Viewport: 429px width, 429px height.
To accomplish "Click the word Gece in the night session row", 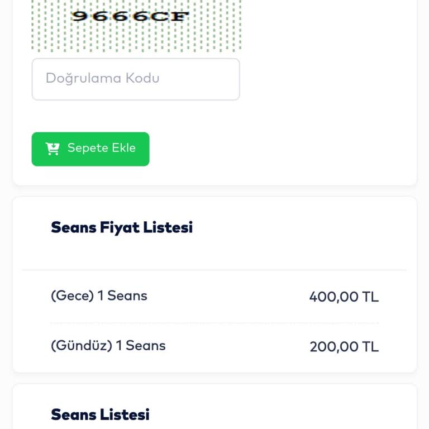I will [x=73, y=295].
